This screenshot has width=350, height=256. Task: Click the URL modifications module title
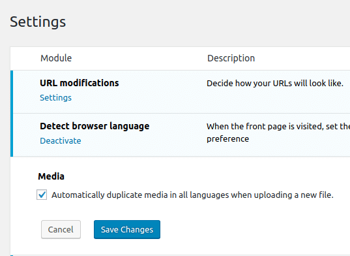80,83
